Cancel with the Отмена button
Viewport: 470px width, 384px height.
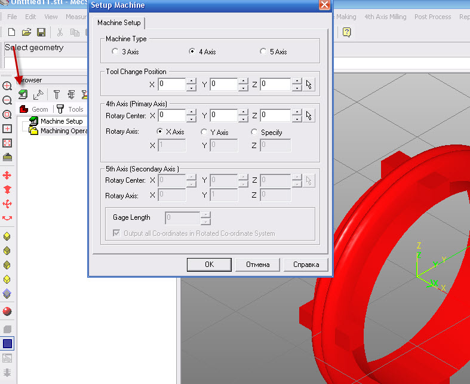pyautogui.click(x=258, y=265)
